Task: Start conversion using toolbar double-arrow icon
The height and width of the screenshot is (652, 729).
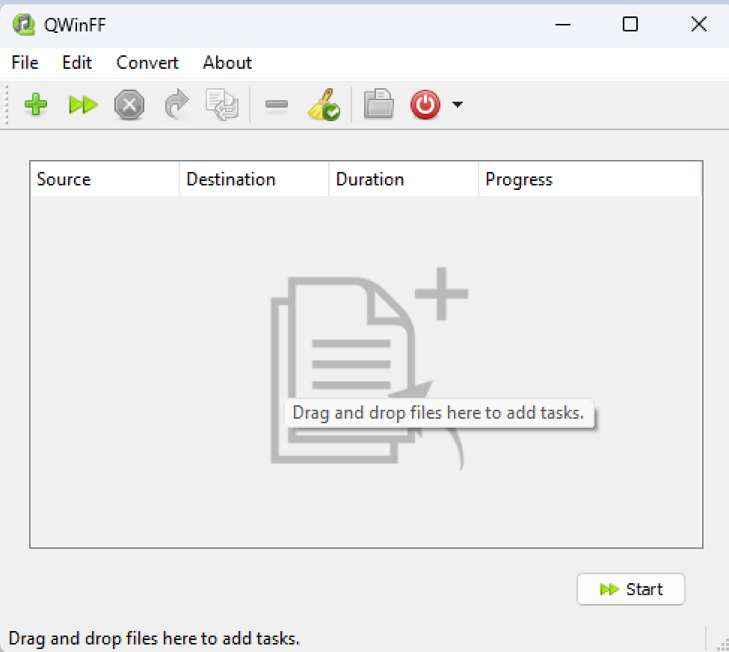Action: (x=83, y=105)
